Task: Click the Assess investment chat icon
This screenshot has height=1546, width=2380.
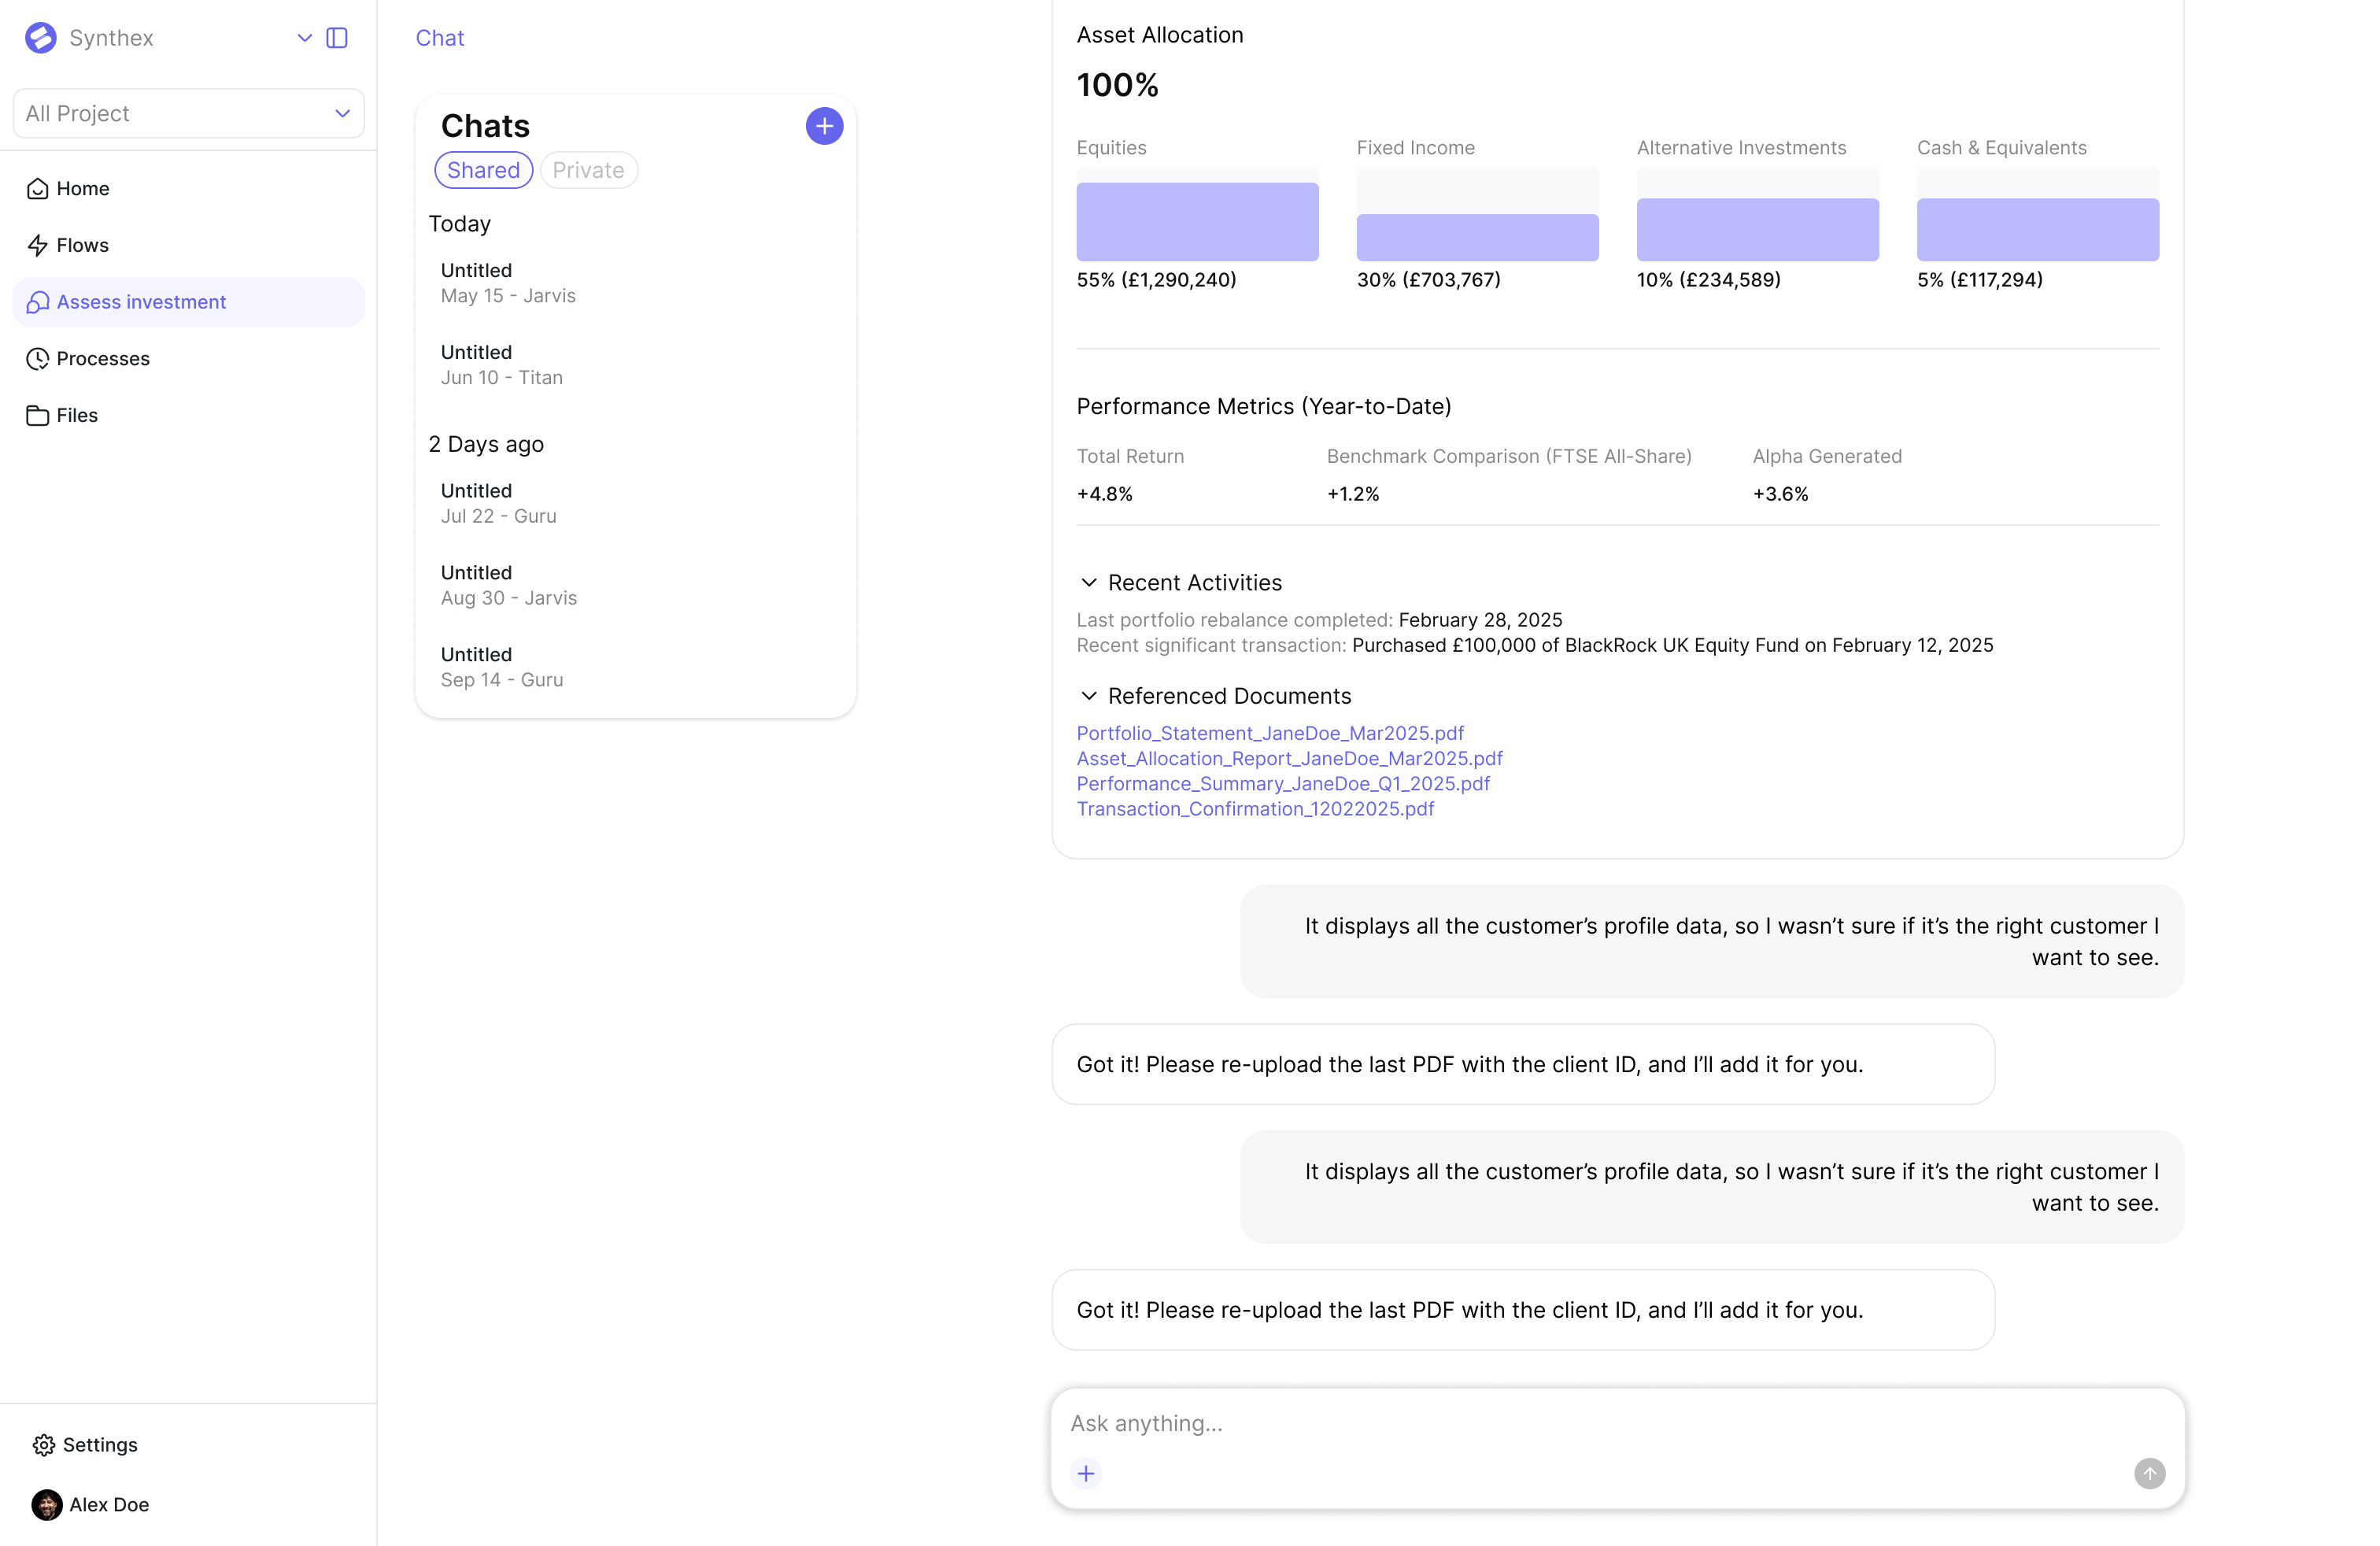Action: 38,302
